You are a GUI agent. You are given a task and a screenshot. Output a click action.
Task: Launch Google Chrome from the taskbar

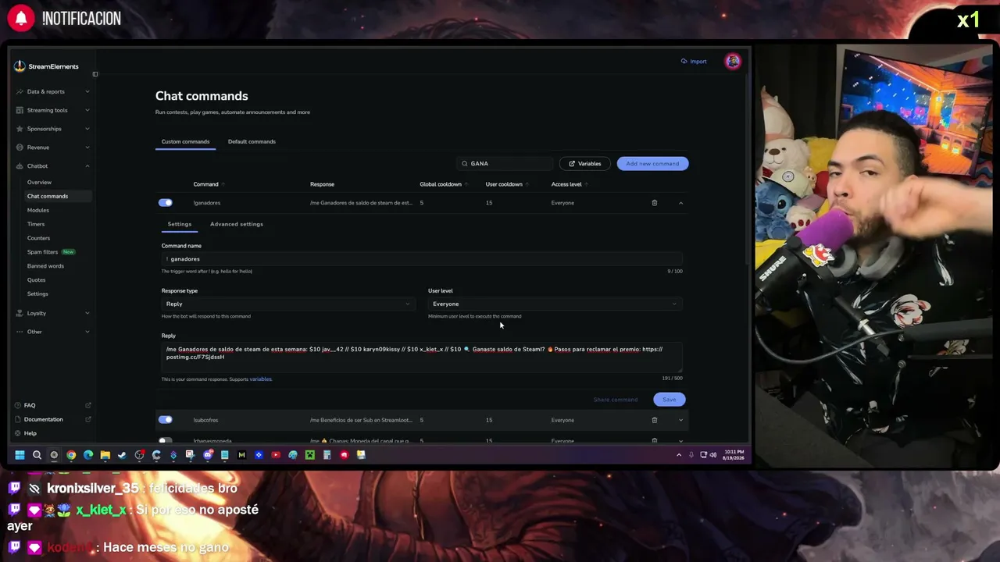click(x=71, y=455)
